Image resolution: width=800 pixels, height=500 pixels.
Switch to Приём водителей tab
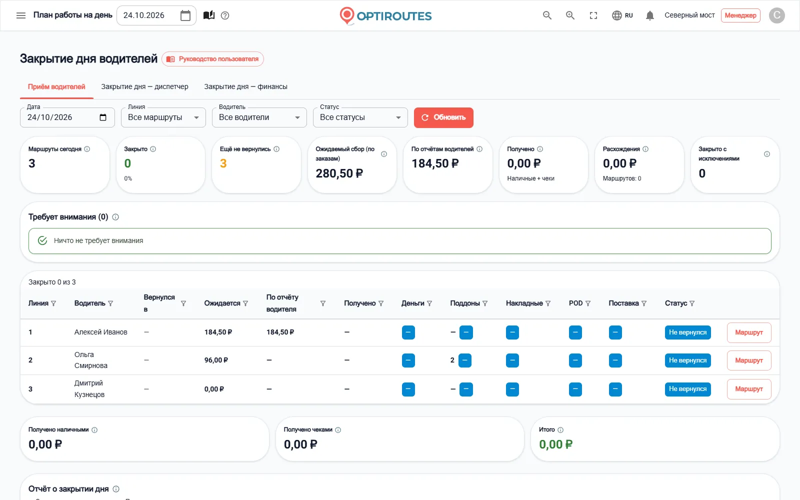click(56, 86)
